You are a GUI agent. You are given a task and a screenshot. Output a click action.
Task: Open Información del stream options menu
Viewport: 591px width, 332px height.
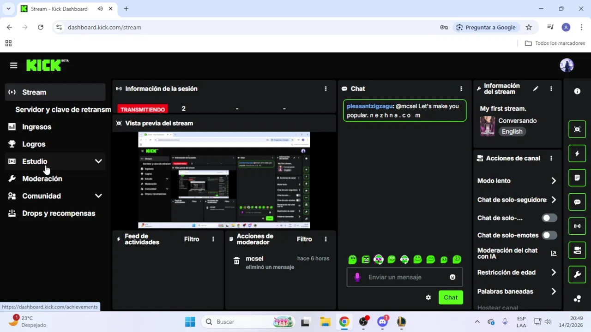(551, 89)
